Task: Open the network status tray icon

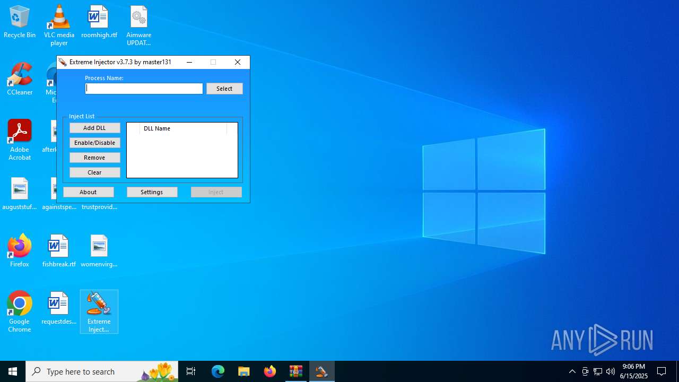Action: 598,371
